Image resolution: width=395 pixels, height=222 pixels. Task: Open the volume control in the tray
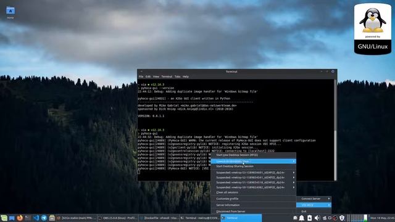pyautogui.click(x=317, y=218)
